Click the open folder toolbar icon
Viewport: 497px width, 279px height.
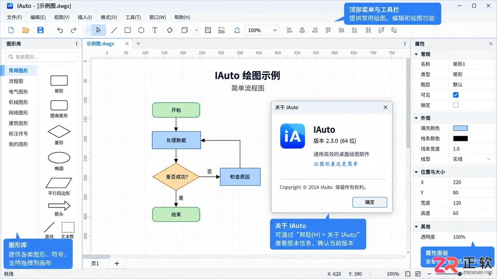pos(26,30)
